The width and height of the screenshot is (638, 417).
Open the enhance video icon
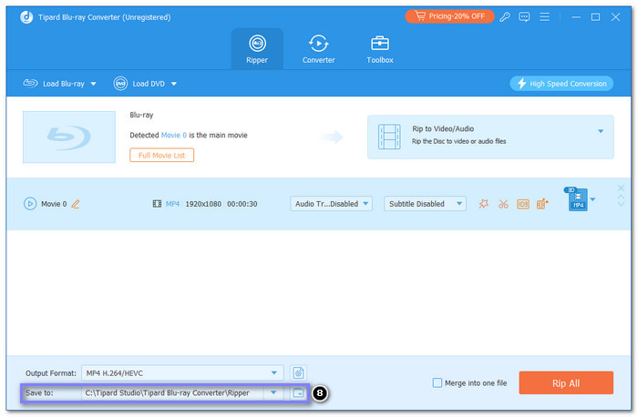point(542,204)
